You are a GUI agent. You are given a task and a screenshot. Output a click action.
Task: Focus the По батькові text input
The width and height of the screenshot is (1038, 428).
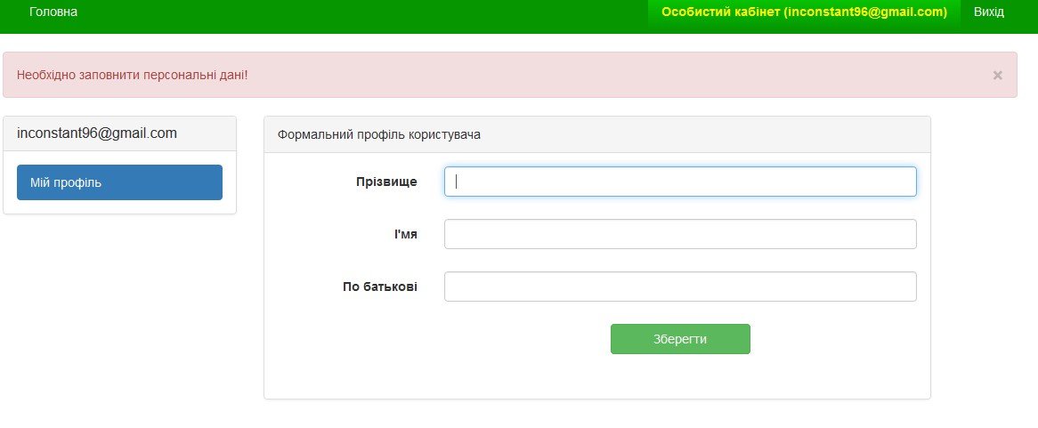[680, 287]
